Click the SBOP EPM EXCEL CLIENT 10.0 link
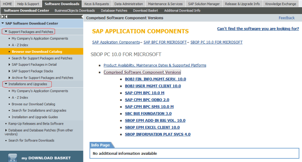The width and height of the screenshot is (302, 162). tap(152, 127)
